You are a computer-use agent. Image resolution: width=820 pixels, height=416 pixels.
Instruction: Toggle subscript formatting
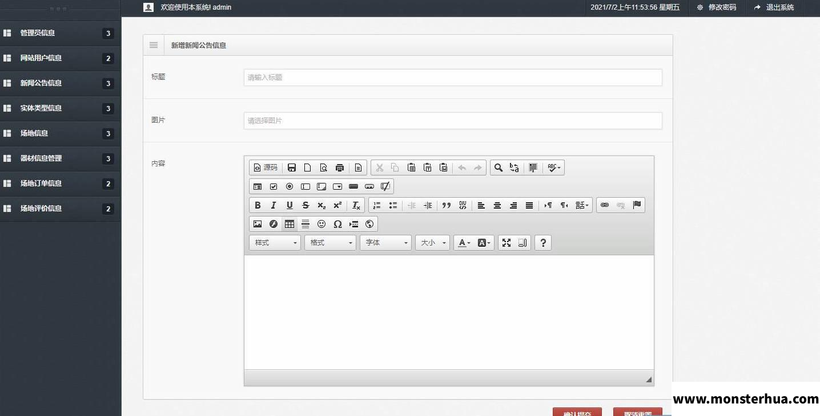point(321,205)
